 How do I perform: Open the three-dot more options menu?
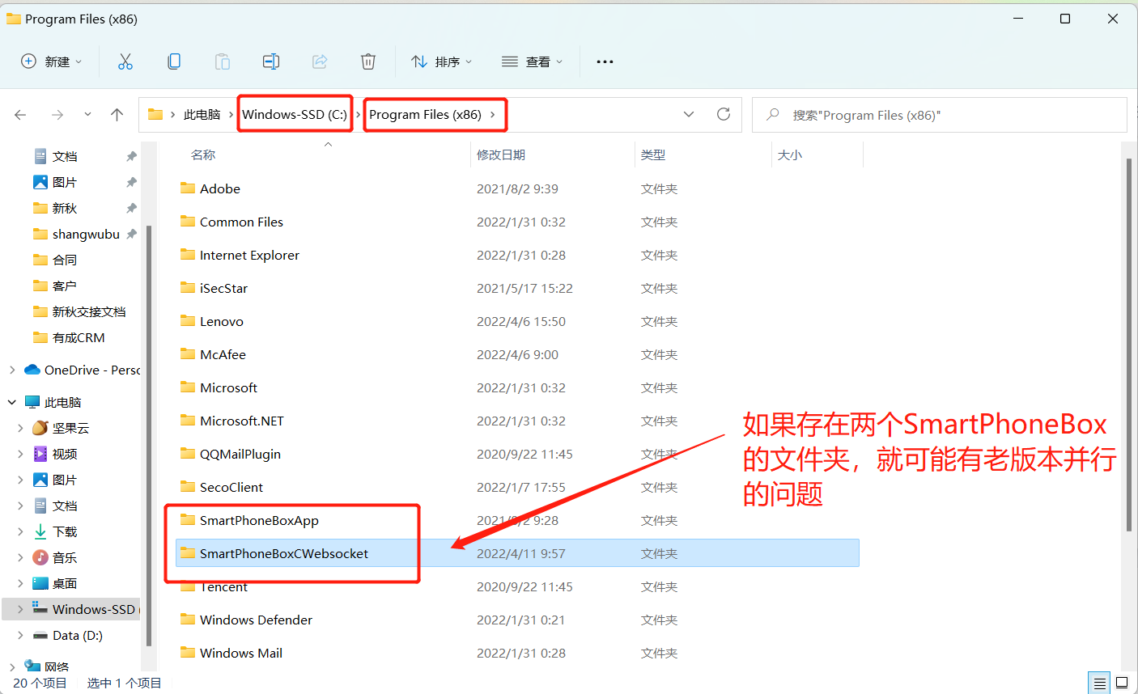click(x=605, y=61)
